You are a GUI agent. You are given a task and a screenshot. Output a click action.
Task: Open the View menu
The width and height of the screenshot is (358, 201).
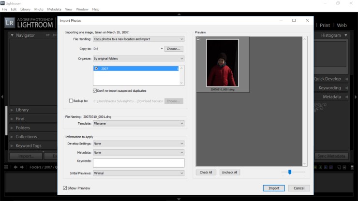point(69,9)
